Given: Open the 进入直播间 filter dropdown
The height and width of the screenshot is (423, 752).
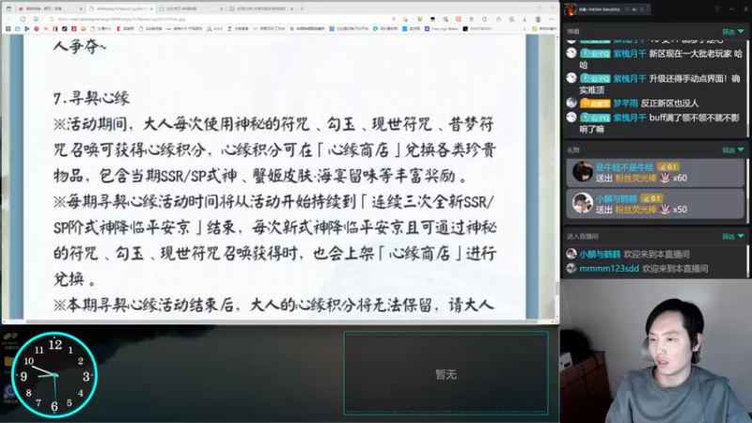Looking at the screenshot, I should (733, 236).
